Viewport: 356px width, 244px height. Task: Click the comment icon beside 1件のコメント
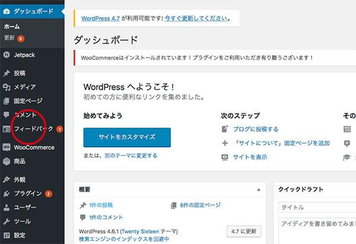[83, 217]
